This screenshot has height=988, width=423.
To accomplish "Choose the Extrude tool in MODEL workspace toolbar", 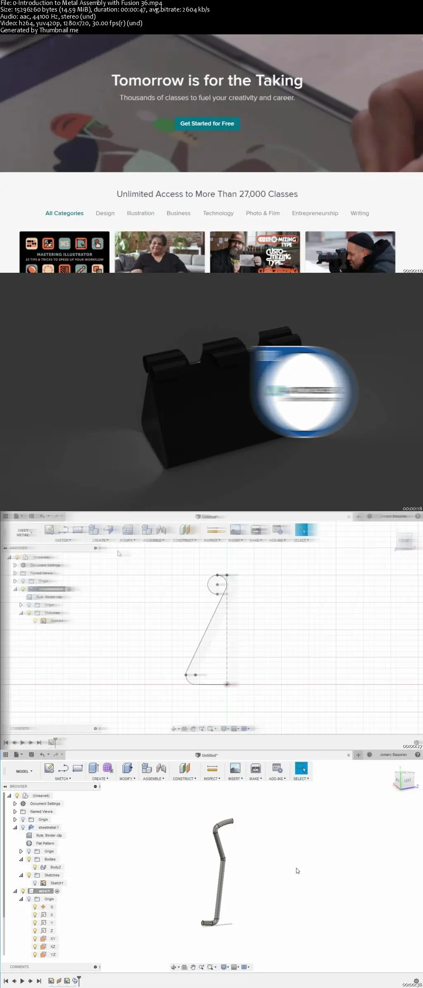I will click(93, 768).
